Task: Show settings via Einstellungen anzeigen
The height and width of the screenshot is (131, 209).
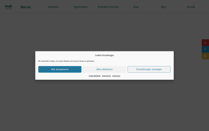Action: (149, 70)
